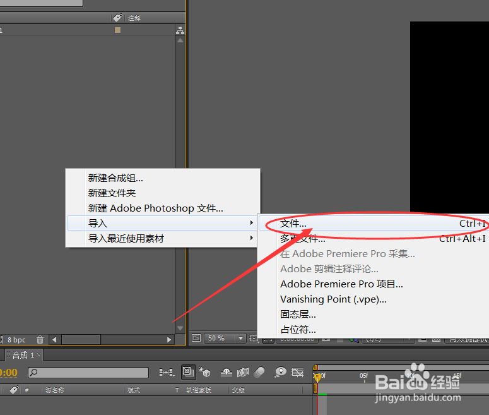Click the project panel left scroll arrow
The height and width of the screenshot is (415, 489).
tap(54, 339)
